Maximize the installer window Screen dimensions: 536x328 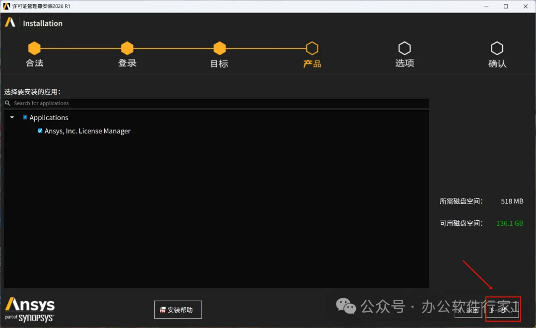pos(506,6)
